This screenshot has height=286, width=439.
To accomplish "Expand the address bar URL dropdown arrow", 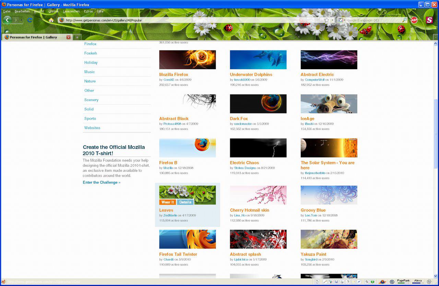I will 332,20.
